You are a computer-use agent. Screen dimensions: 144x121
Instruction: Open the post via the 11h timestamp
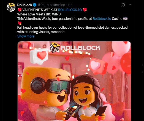click(x=70, y=5)
